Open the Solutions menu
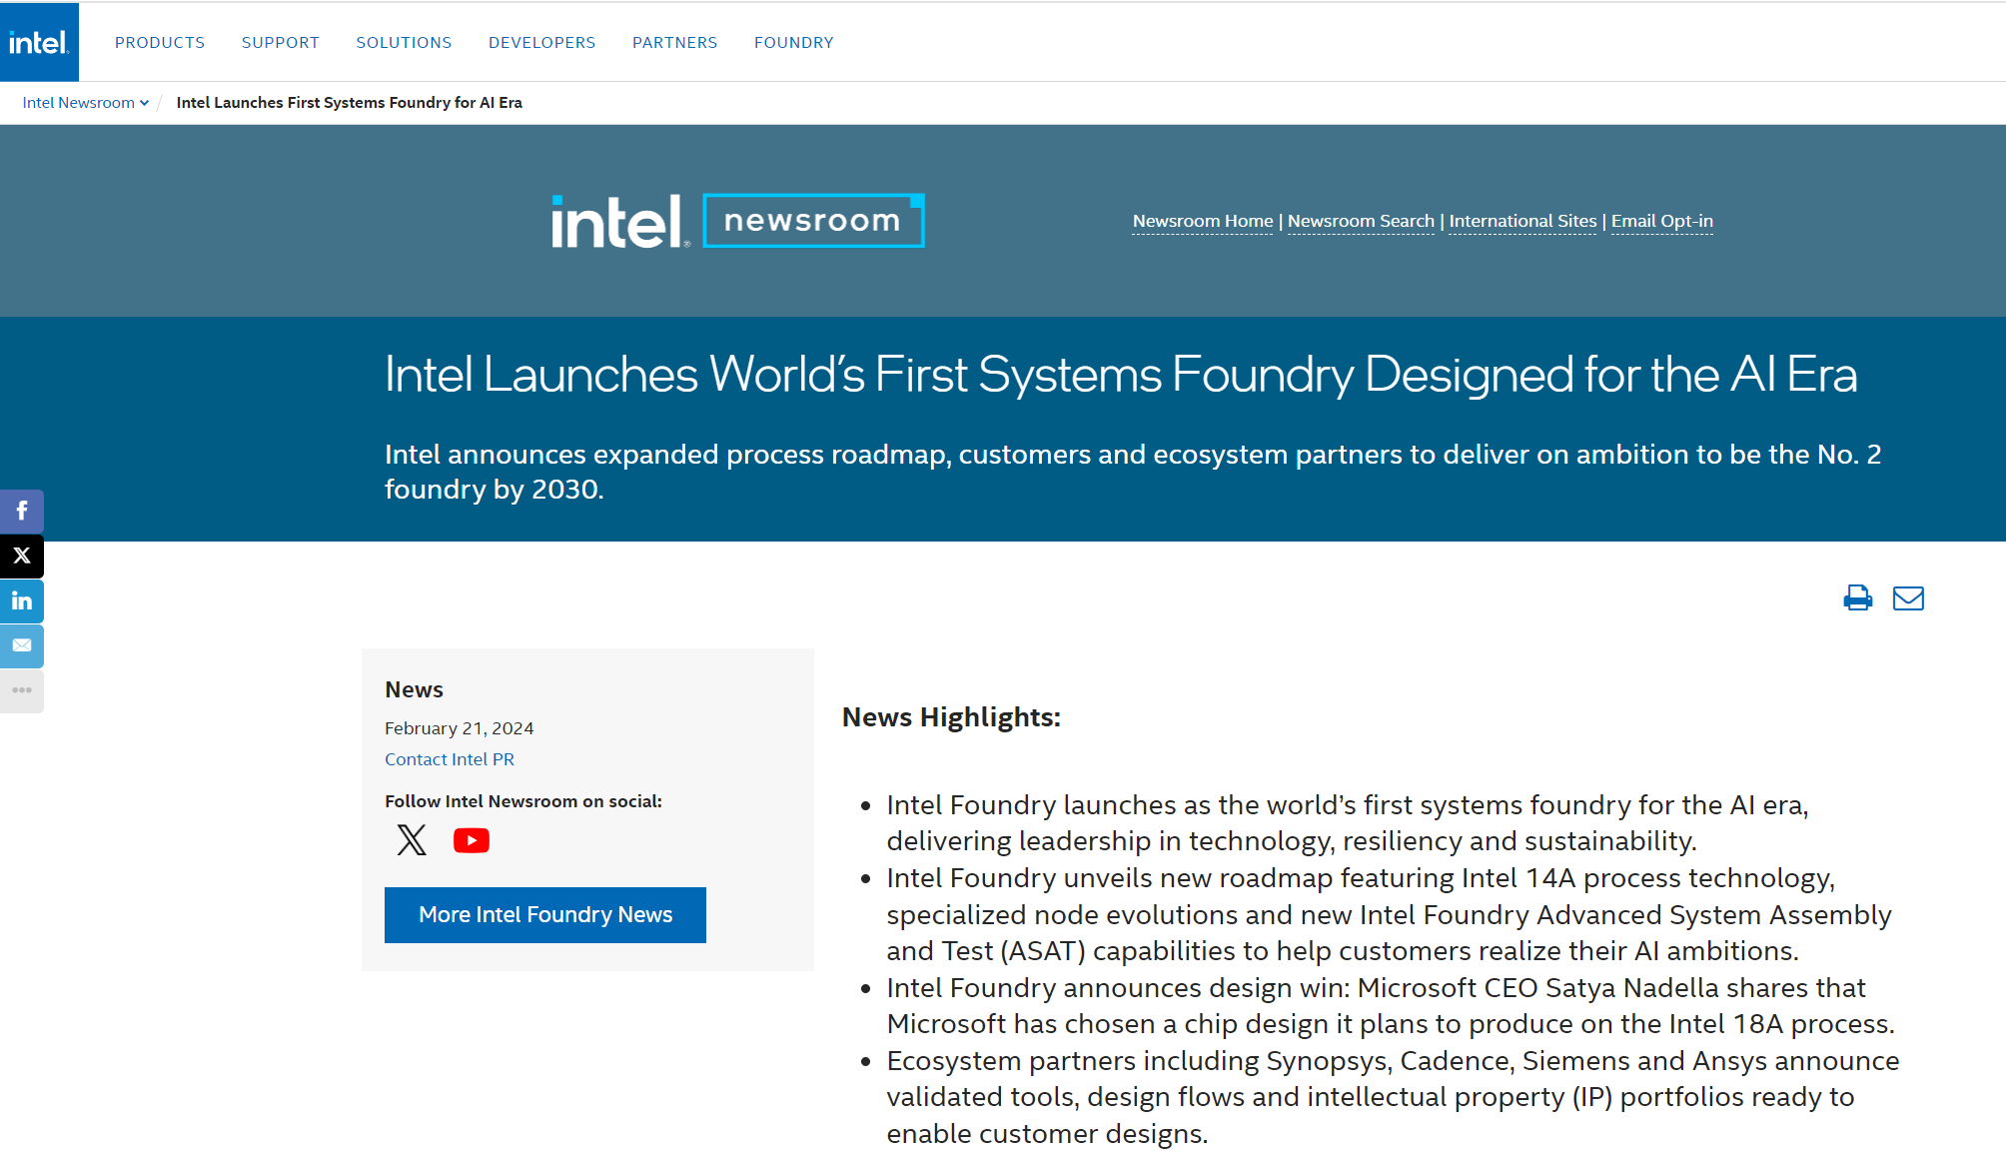This screenshot has width=2006, height=1164. click(x=404, y=43)
